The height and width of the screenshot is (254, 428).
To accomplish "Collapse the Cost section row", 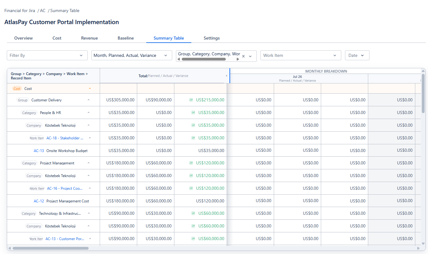I will [x=90, y=89].
